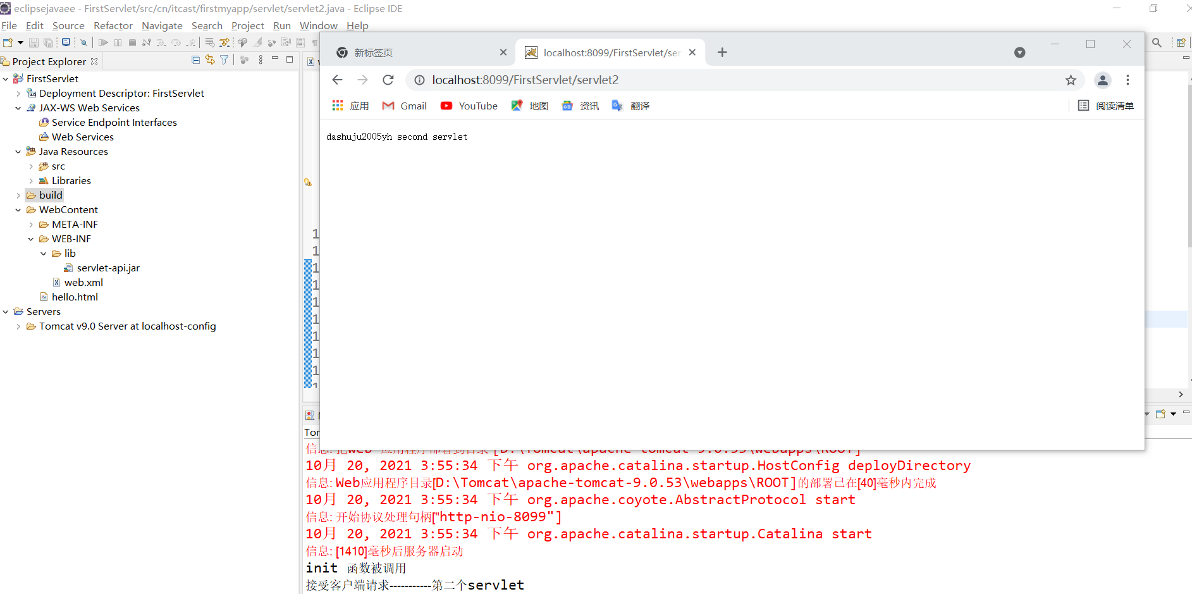Collapse the WEB-INF folder node
This screenshot has width=1192, height=594.
31,239
